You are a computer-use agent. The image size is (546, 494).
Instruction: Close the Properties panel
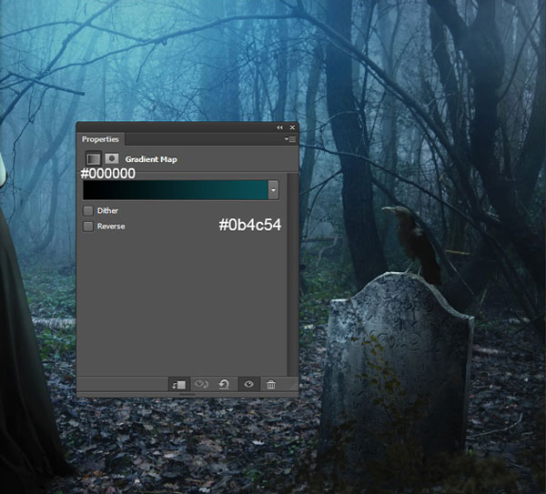[x=292, y=127]
